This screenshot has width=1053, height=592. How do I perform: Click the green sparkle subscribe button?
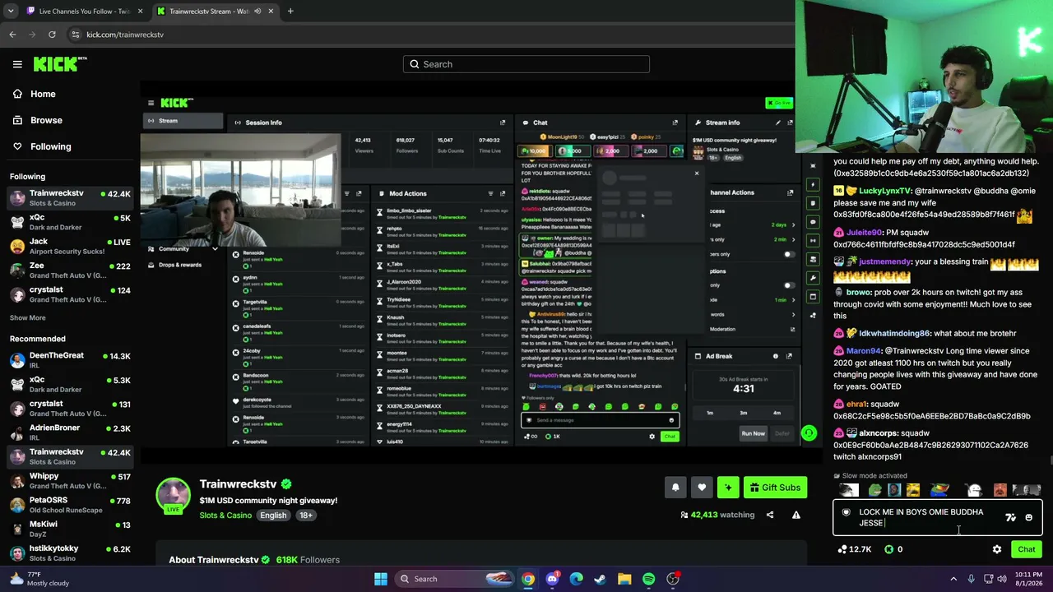[728, 488]
